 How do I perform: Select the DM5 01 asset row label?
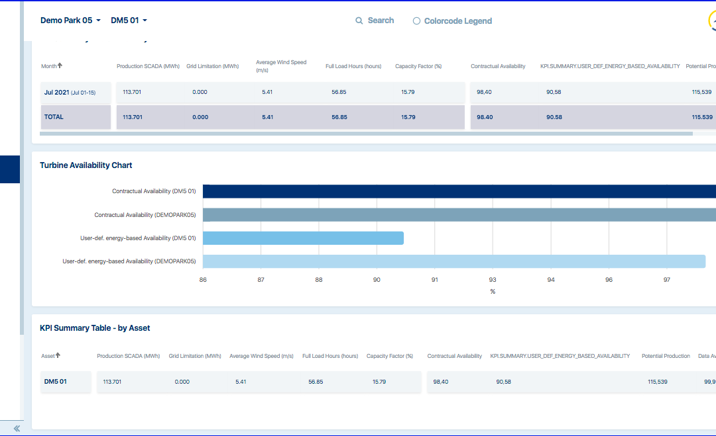(x=56, y=382)
